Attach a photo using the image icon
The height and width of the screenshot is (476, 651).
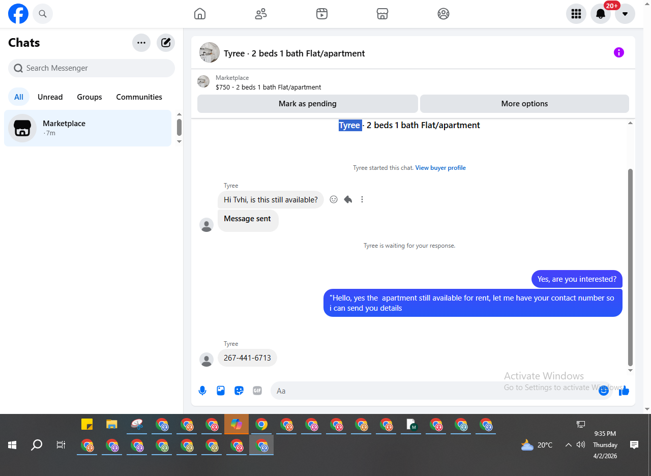tap(221, 391)
